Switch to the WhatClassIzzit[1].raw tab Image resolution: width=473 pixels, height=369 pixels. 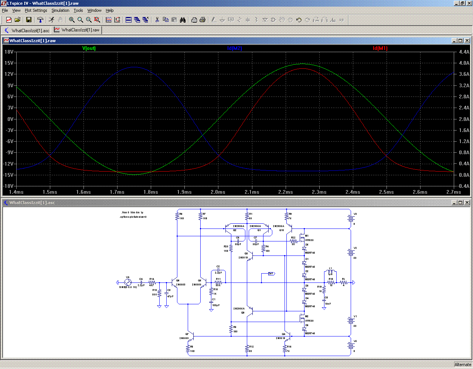(77, 30)
